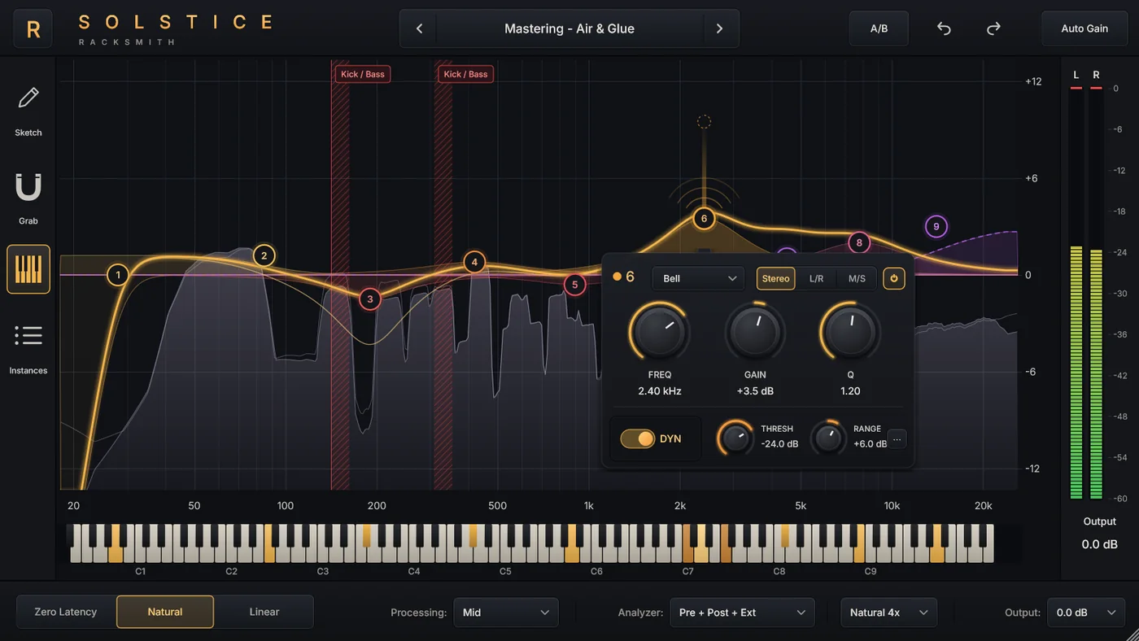Click the Q value 1.20
This screenshot has height=641, width=1139.
click(x=850, y=391)
